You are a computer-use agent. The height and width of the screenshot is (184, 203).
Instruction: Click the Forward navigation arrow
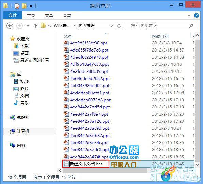(19, 26)
